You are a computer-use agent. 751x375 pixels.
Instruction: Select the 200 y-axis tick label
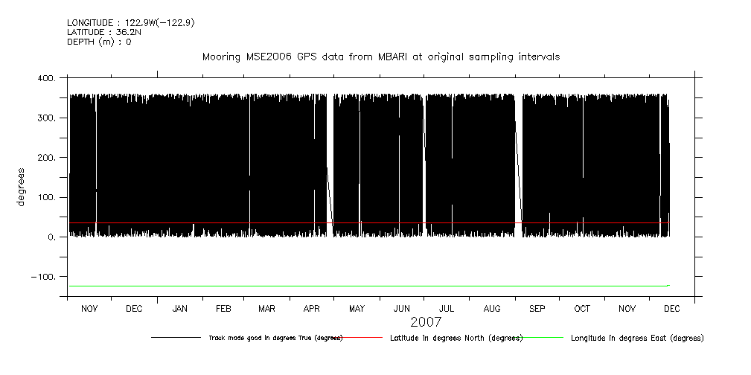[45, 158]
